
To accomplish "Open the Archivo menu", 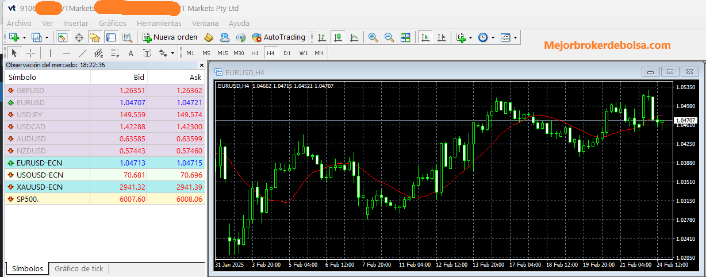I will pos(19,23).
